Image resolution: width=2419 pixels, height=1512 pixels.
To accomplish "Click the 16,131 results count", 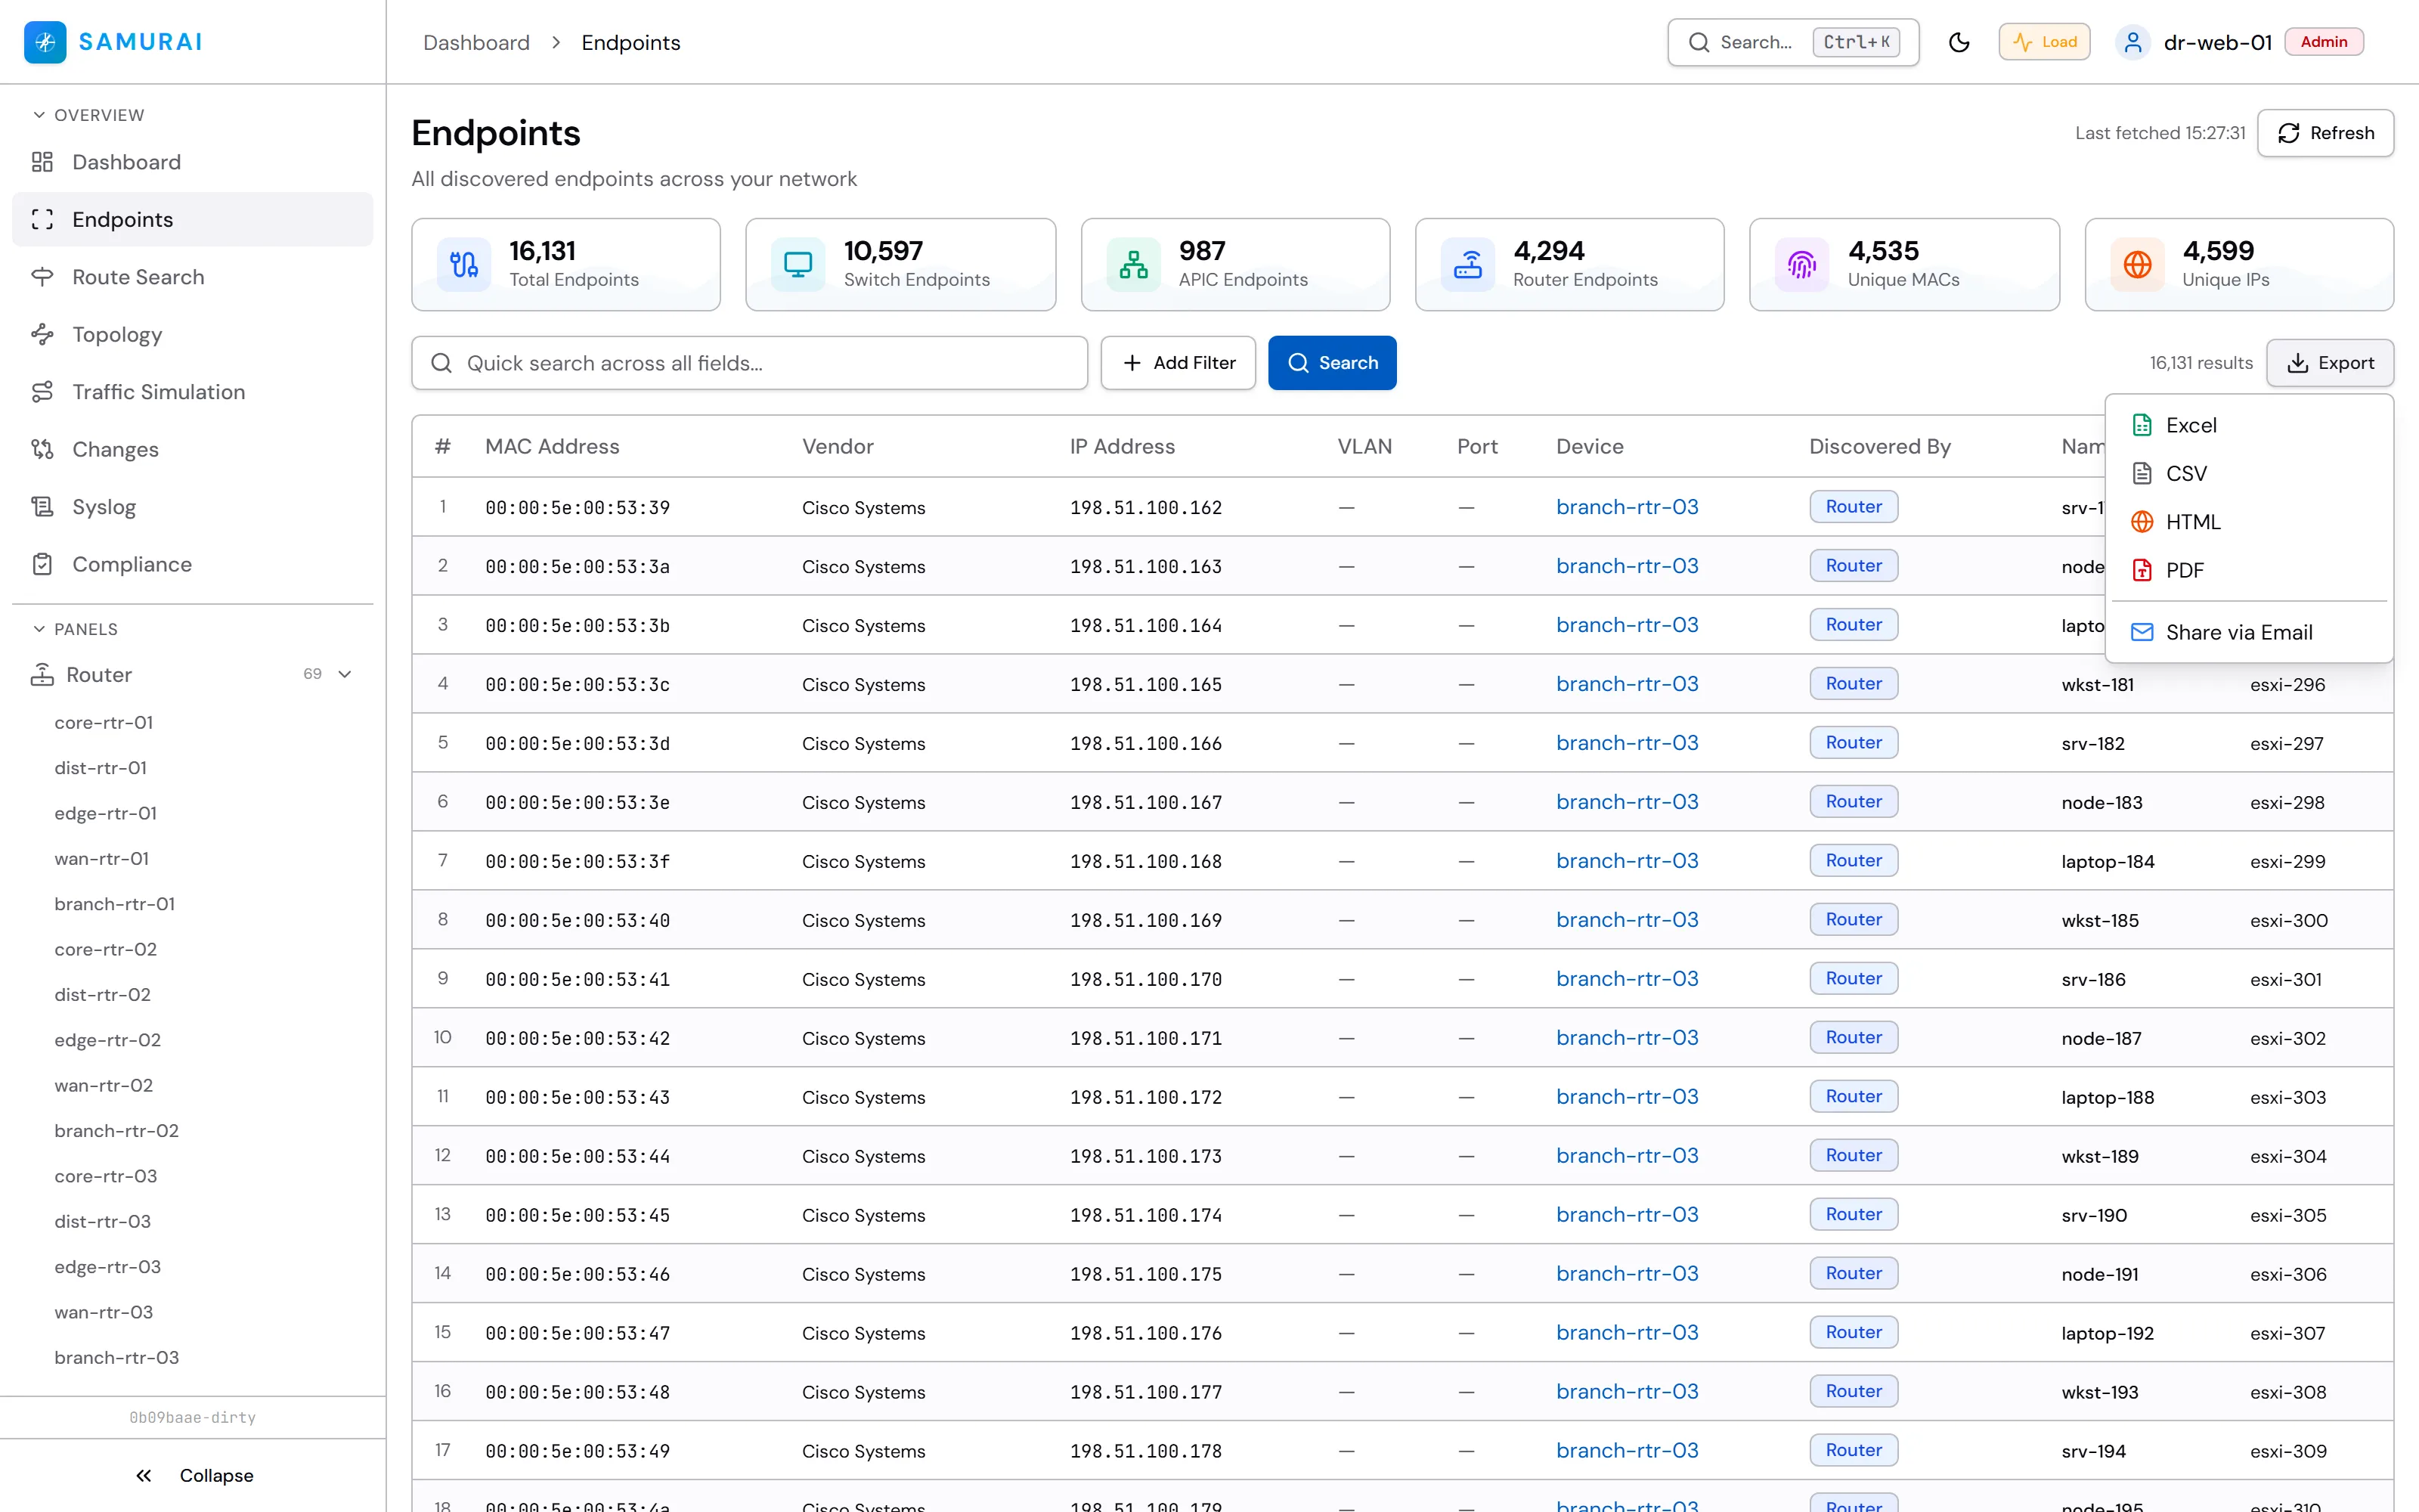I will point(2201,363).
